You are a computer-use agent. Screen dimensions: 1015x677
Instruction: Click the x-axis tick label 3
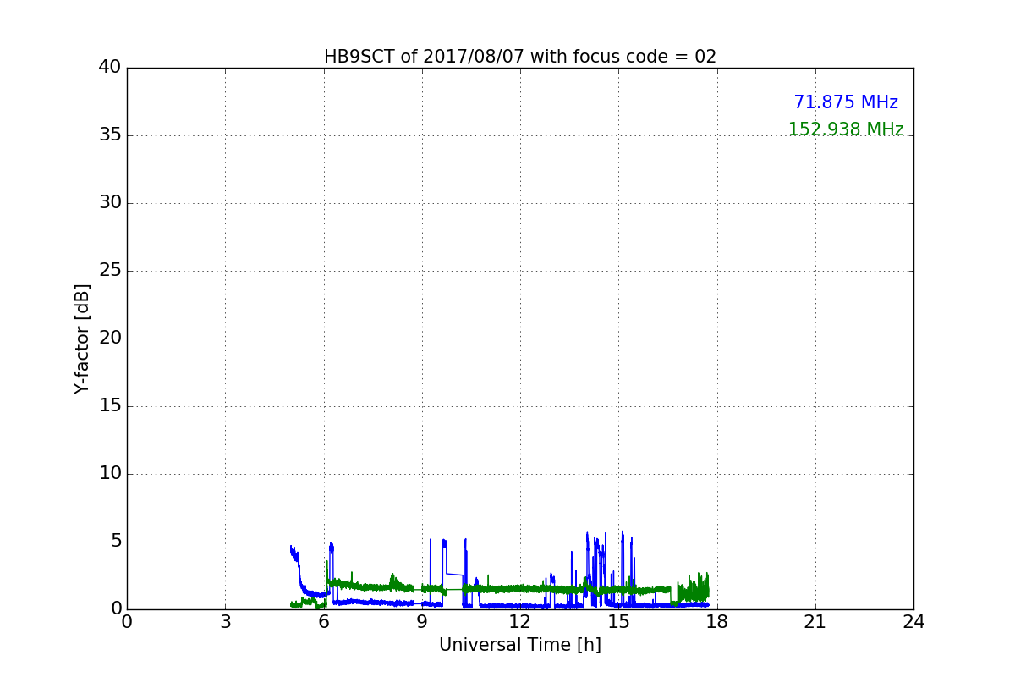[225, 621]
